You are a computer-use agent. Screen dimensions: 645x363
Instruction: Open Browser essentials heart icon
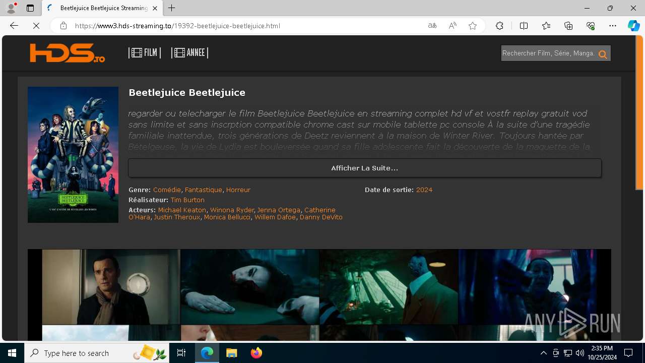(x=591, y=26)
